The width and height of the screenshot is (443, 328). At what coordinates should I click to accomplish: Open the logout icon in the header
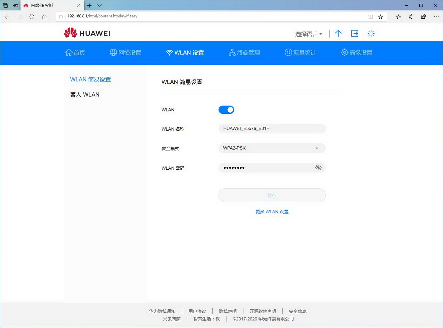pyautogui.click(x=354, y=33)
